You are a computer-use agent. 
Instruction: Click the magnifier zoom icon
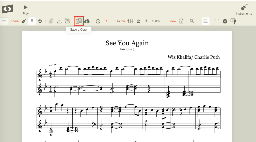[192, 21]
